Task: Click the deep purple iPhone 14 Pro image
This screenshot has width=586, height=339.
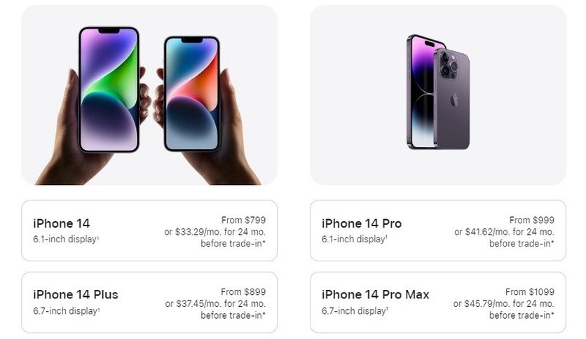Action: pos(437,92)
